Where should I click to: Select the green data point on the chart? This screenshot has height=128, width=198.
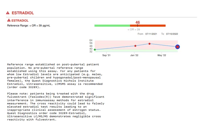(95, 49)
